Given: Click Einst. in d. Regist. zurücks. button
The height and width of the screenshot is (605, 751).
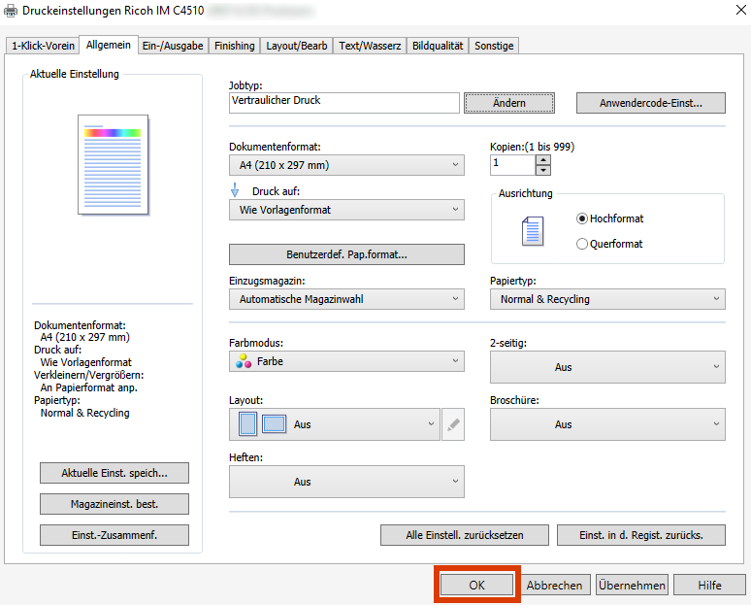Looking at the screenshot, I should [x=641, y=535].
